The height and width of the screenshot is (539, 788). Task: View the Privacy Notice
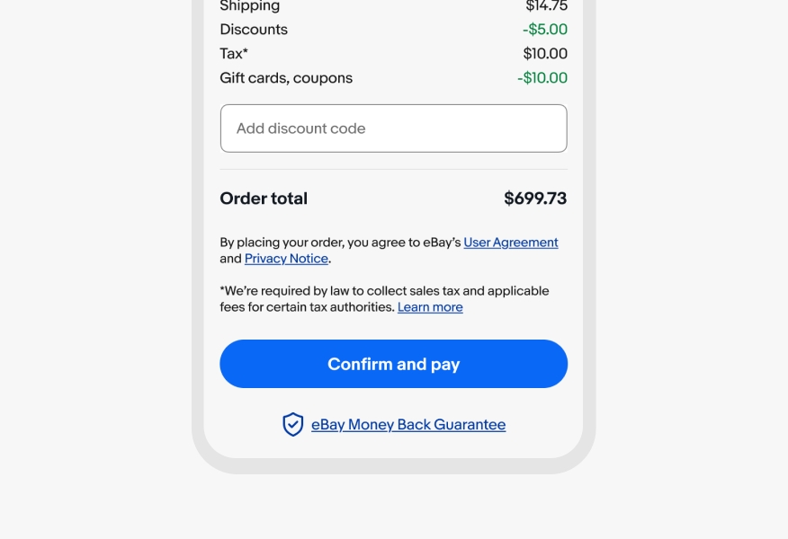coord(286,259)
